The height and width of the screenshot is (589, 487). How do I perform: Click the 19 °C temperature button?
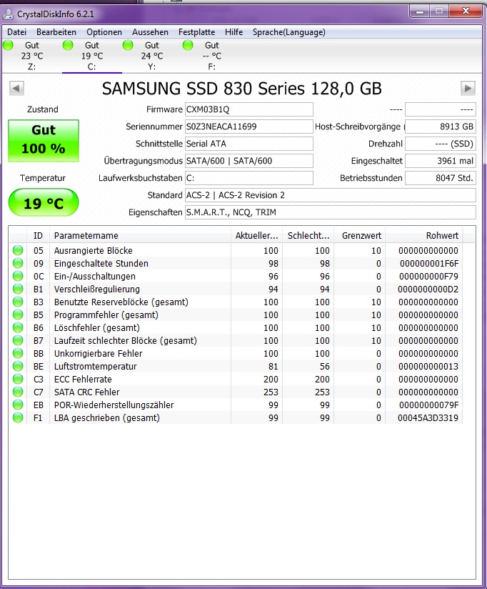click(x=44, y=202)
